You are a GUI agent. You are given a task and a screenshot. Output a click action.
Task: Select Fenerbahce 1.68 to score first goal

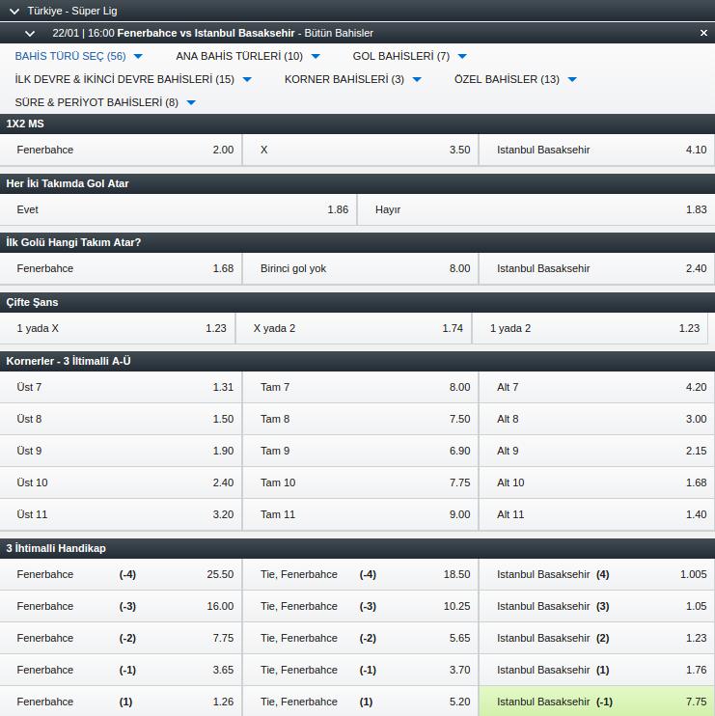(x=121, y=268)
